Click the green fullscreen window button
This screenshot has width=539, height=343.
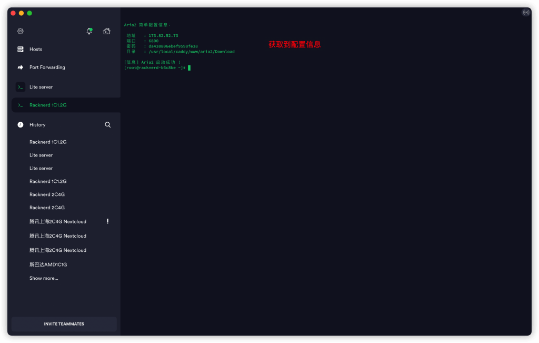pos(29,13)
